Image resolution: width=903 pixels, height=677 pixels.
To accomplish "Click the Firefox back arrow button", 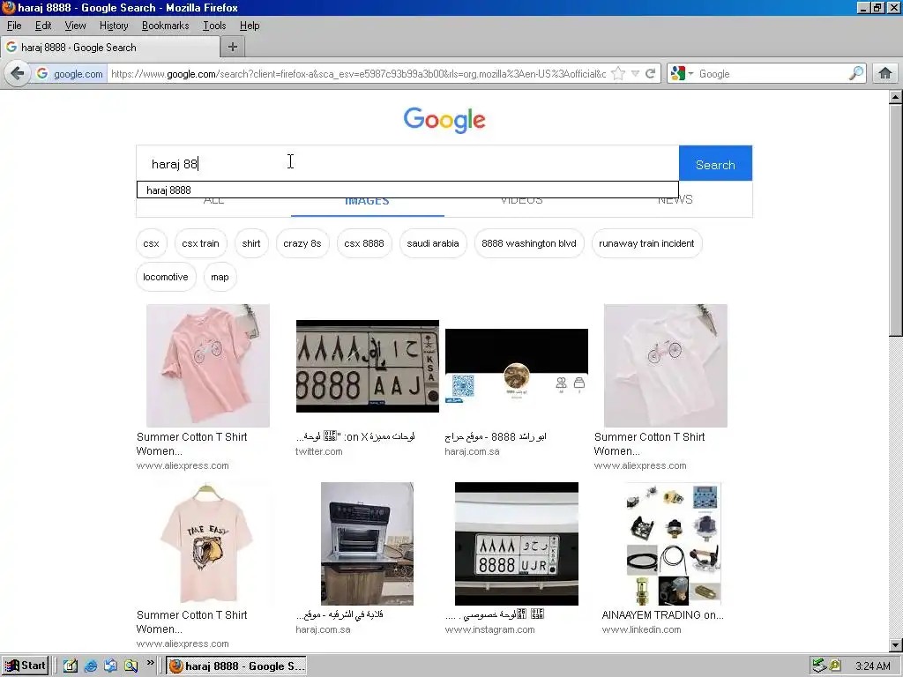I will click(x=18, y=74).
